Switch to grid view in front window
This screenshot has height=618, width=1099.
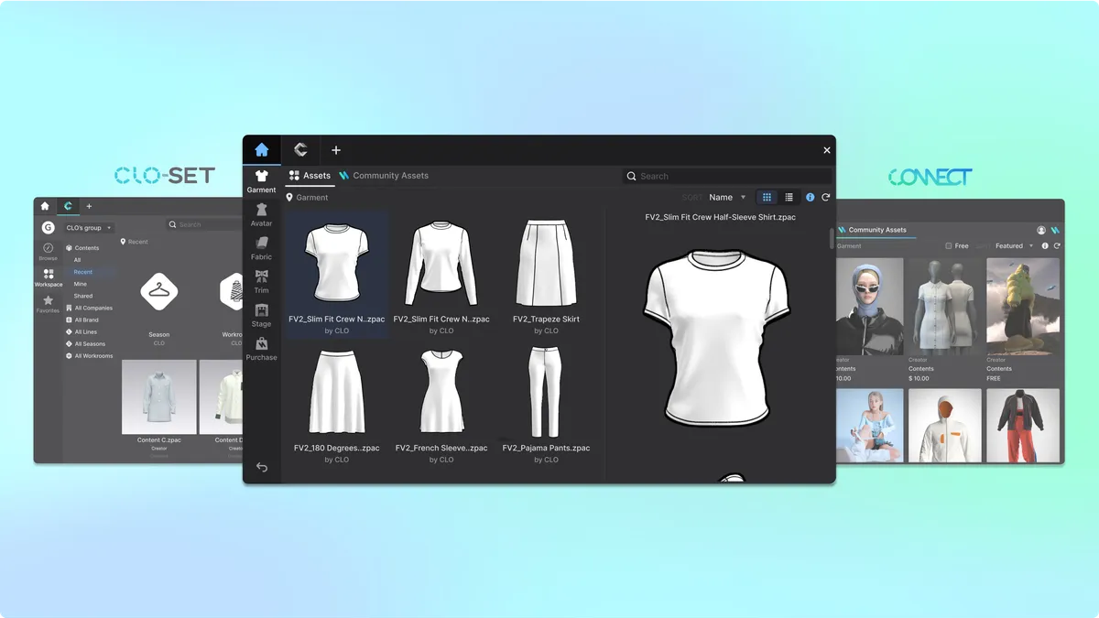click(767, 197)
